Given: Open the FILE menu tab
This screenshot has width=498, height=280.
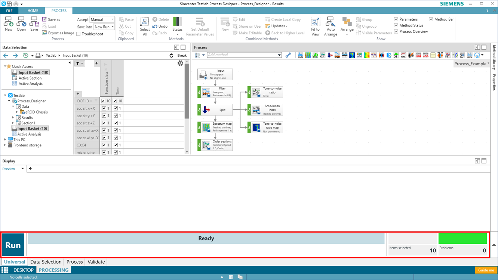Looking at the screenshot, I should click(x=9, y=11).
